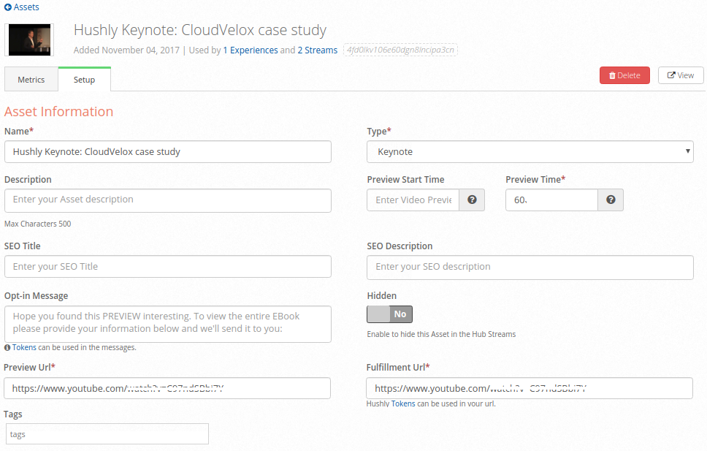Open the 1 Experiences link

[251, 50]
